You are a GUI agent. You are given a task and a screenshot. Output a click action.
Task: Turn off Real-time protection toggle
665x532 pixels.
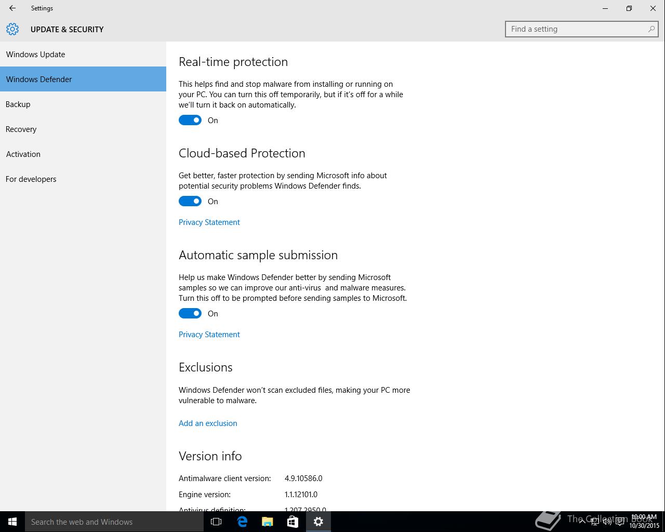click(x=190, y=120)
